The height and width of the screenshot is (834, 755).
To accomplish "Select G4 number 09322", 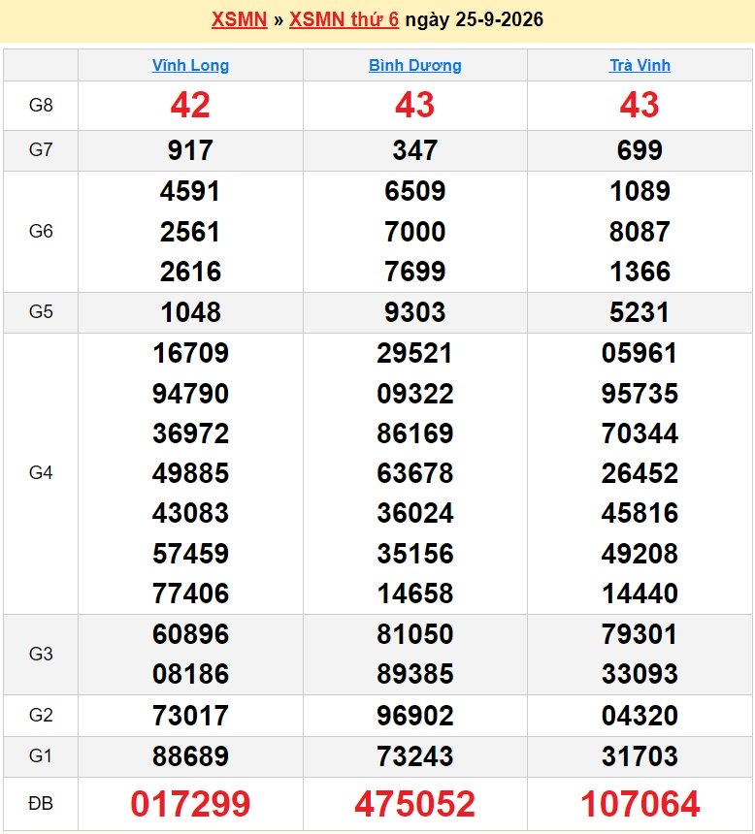I will (x=415, y=394).
